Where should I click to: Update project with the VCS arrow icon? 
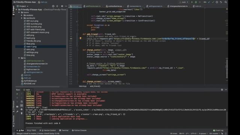[x=209, y=2]
